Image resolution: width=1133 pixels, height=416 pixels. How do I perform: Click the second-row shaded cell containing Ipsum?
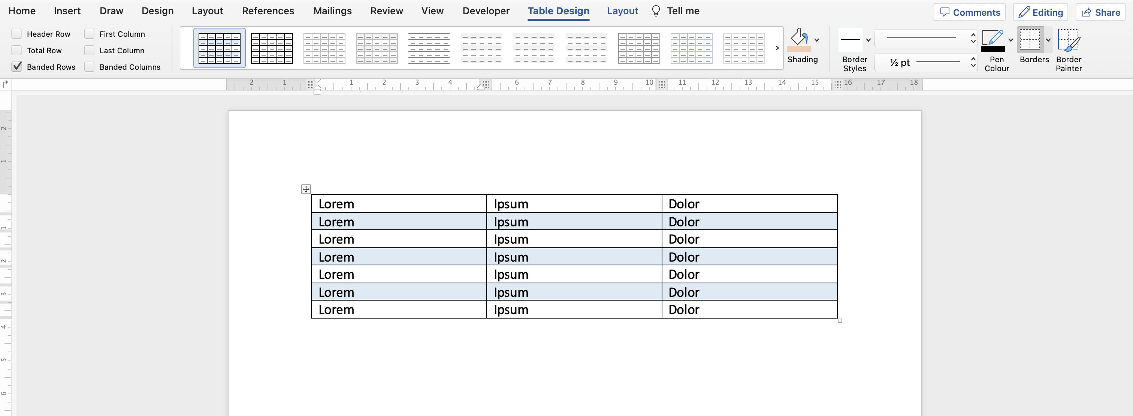[x=574, y=221]
